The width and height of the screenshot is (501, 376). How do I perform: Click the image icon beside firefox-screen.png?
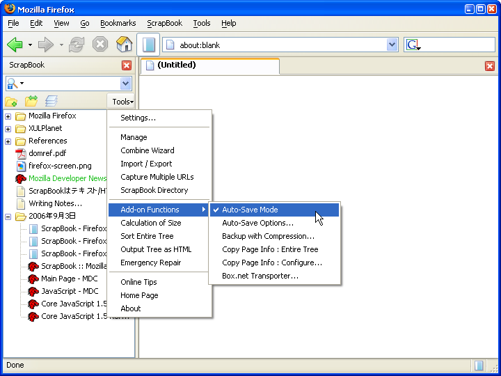(x=21, y=166)
